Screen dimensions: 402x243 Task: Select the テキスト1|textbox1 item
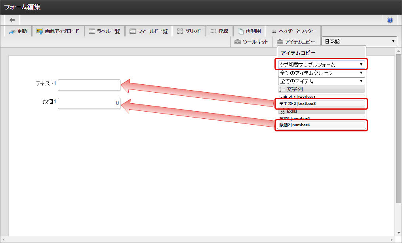[x=322, y=97]
